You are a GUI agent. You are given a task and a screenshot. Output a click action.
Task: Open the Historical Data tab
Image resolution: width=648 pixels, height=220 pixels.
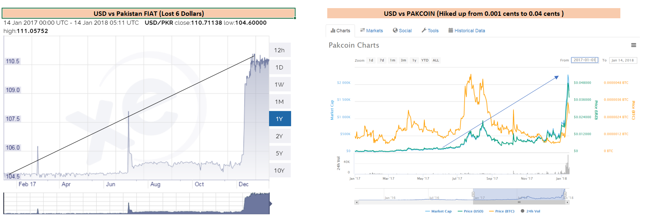pos(467,30)
